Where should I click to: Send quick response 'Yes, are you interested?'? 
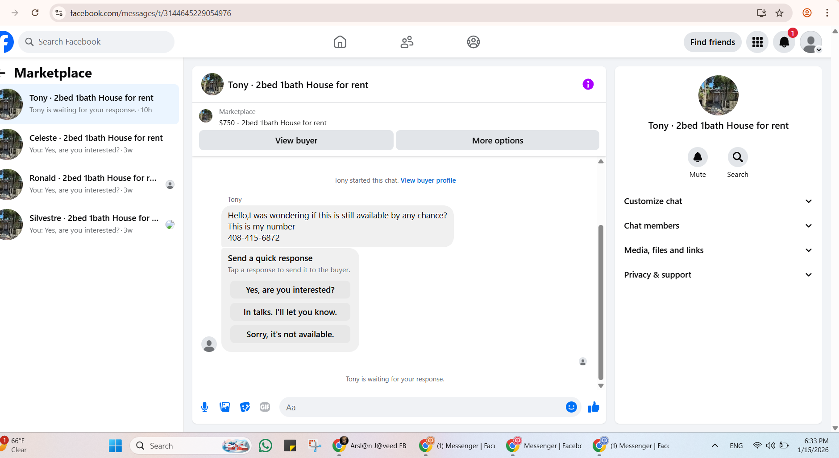[290, 290]
